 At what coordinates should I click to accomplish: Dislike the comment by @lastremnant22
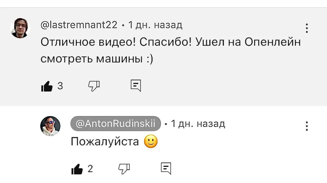tap(94, 86)
